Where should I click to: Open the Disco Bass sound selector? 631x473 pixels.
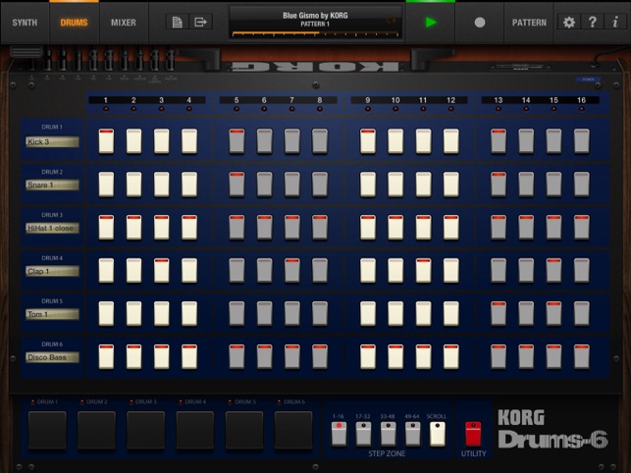[52, 357]
